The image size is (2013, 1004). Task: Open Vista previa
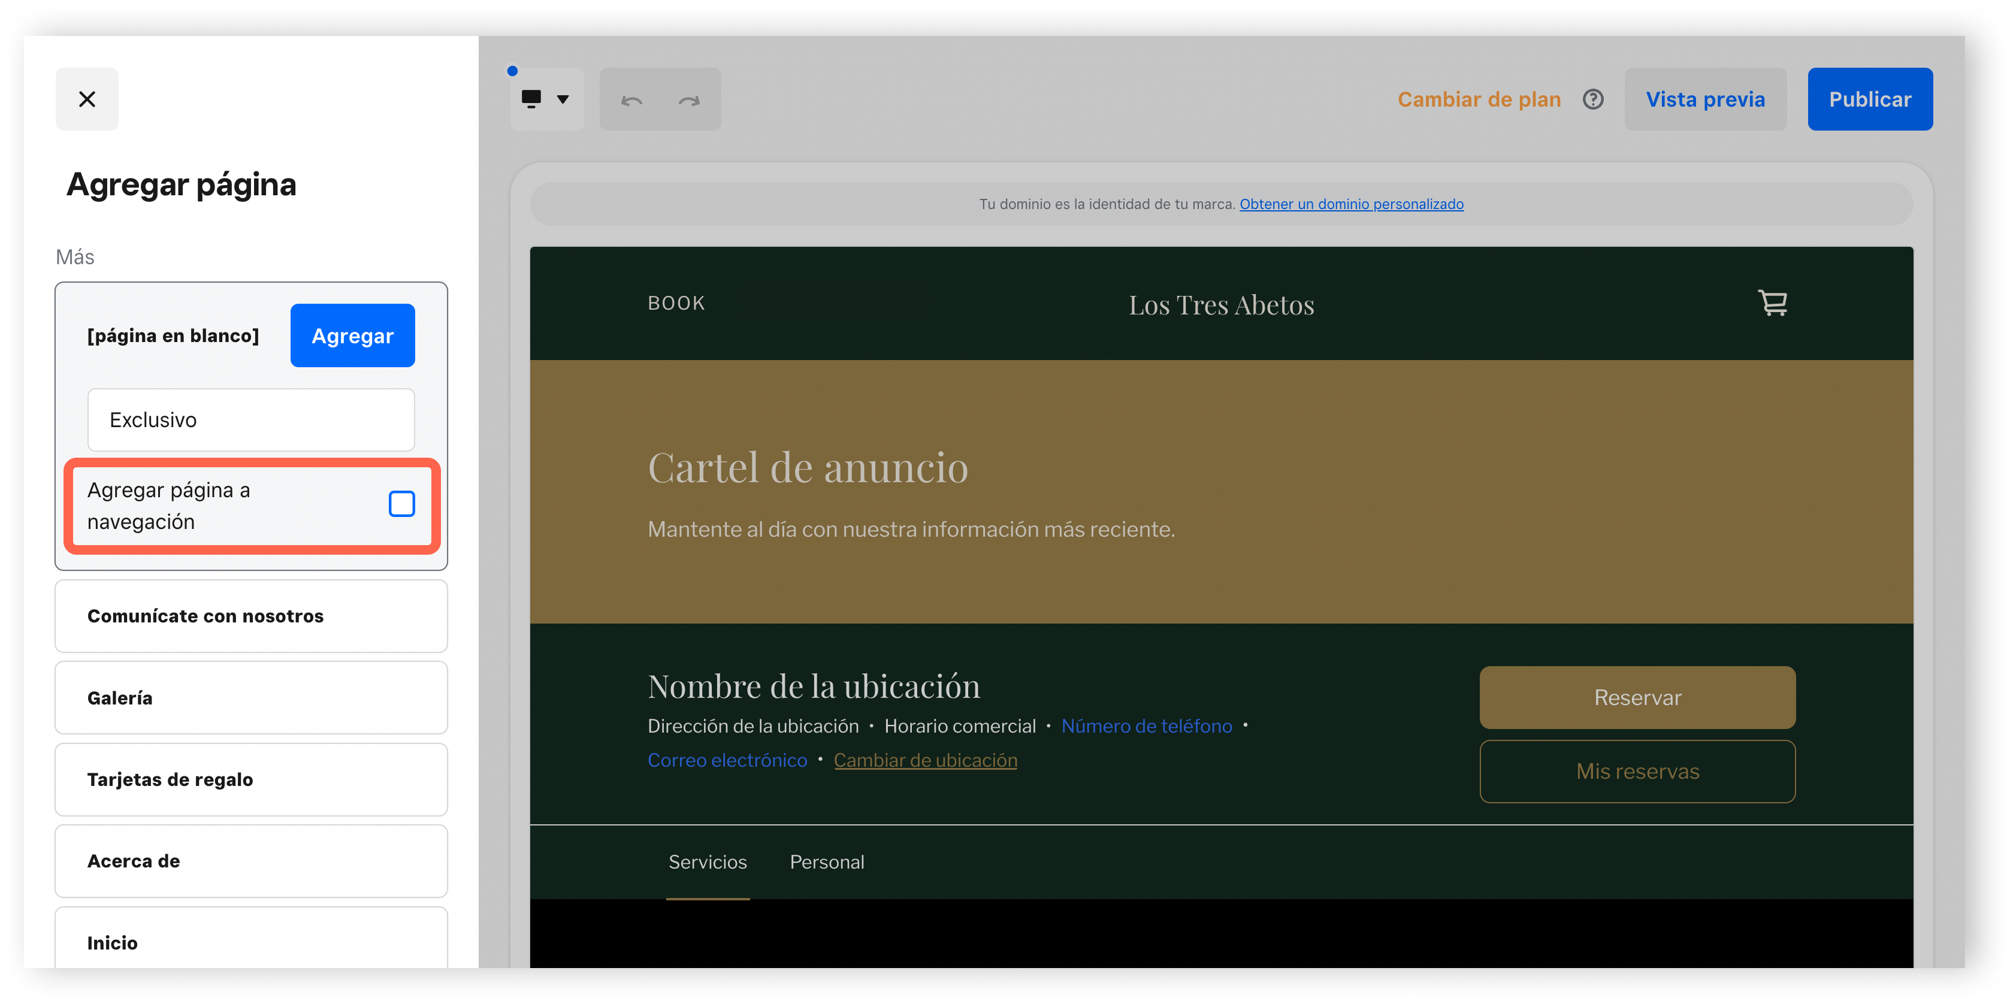[x=1704, y=99]
